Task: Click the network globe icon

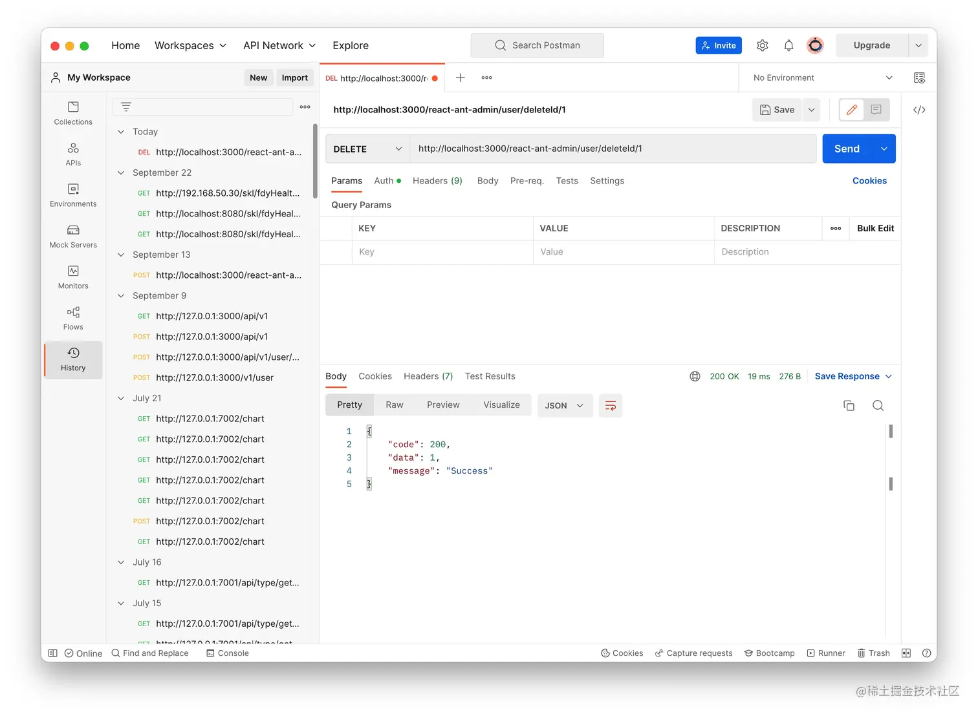Action: [695, 376]
